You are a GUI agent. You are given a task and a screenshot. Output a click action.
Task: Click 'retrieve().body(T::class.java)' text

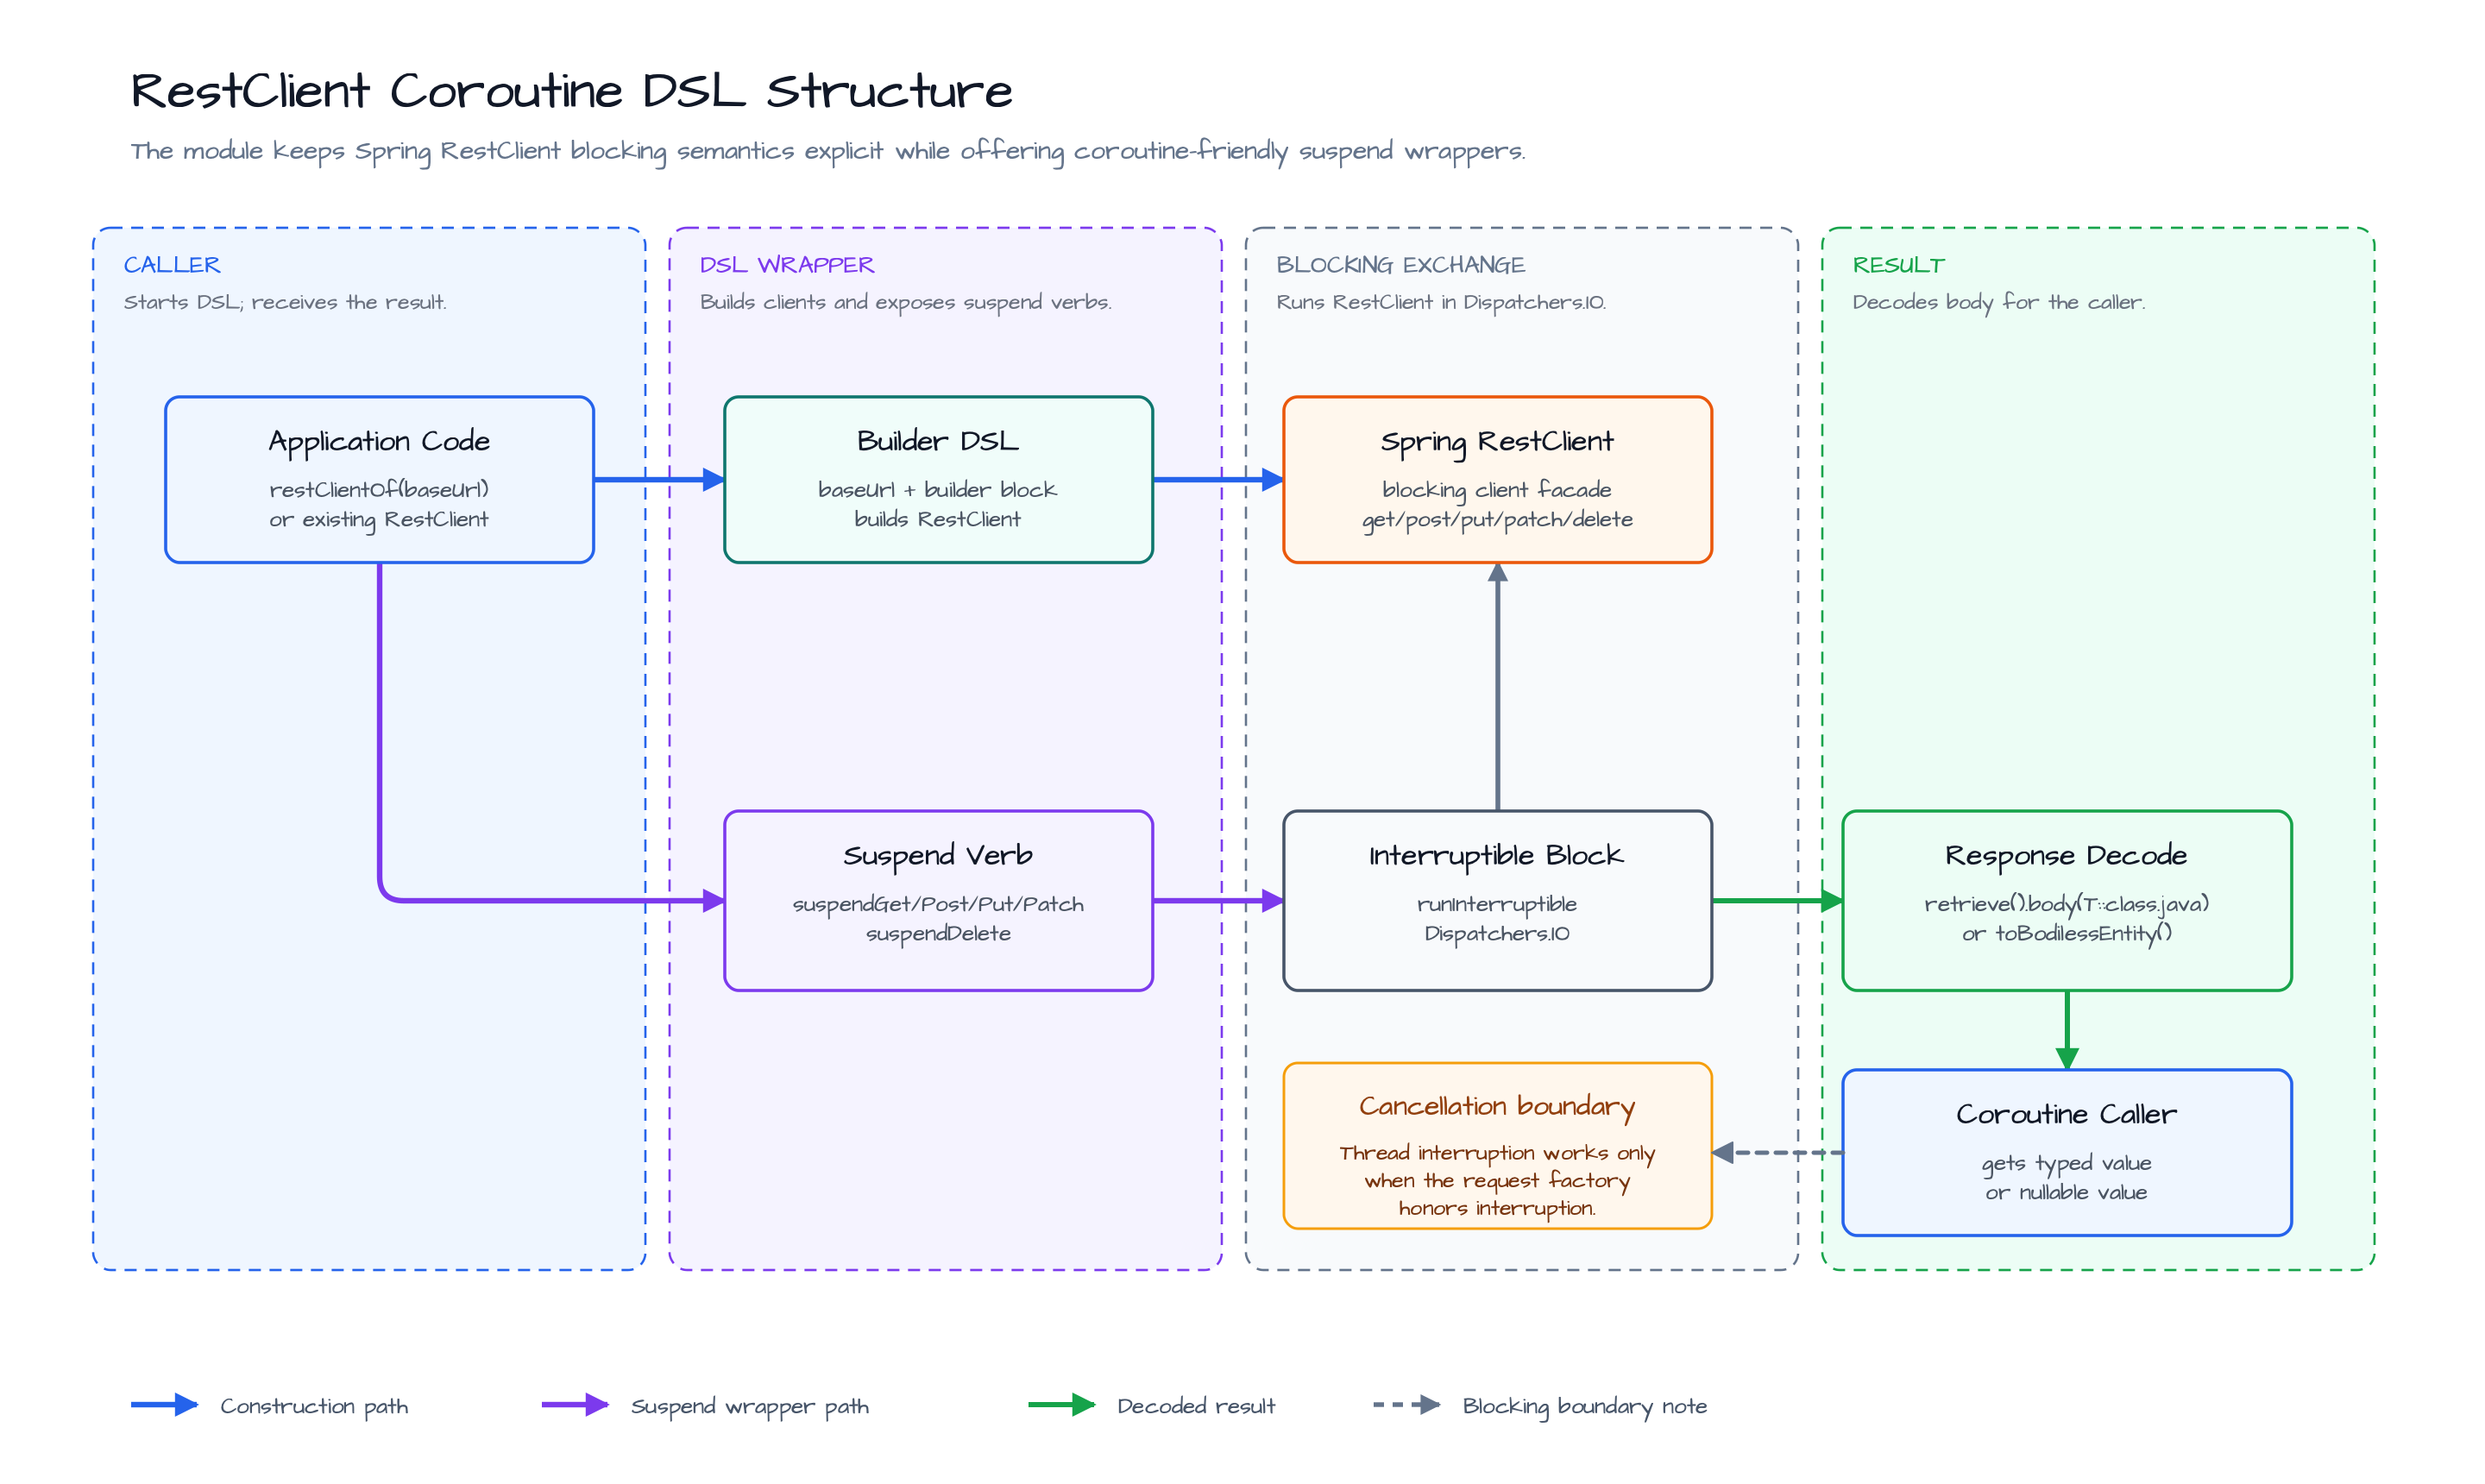(x=2066, y=904)
